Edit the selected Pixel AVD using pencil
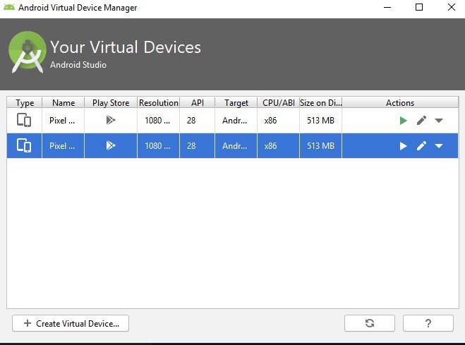Image resolution: width=465 pixels, height=345 pixels. pos(421,146)
